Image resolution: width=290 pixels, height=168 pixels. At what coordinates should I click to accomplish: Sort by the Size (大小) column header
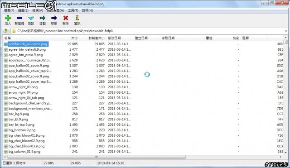[66, 38]
